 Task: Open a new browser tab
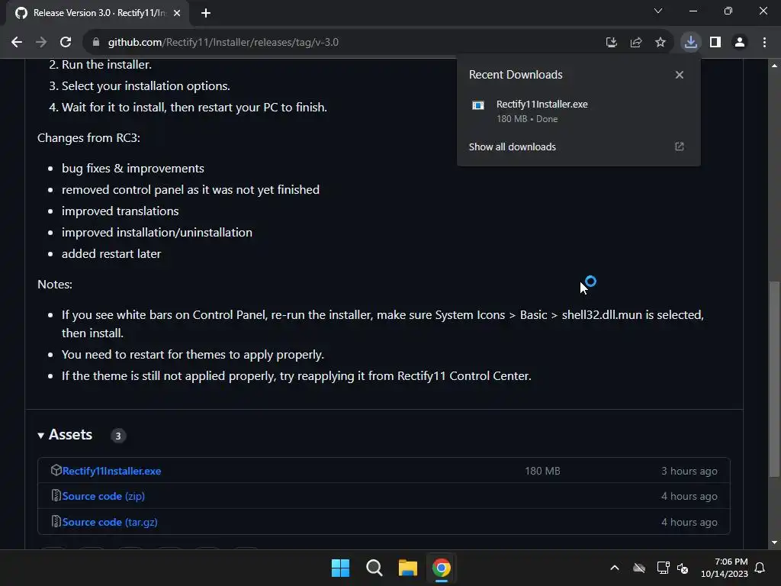(206, 13)
